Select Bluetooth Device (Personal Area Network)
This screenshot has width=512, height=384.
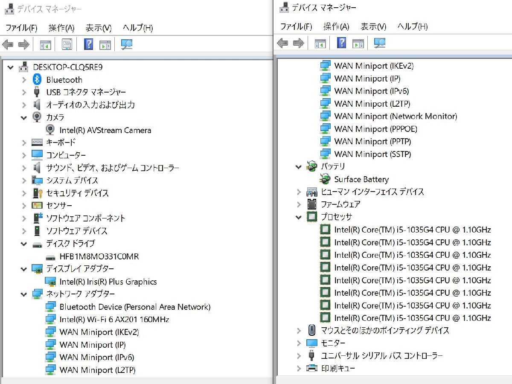(135, 307)
